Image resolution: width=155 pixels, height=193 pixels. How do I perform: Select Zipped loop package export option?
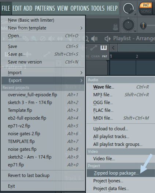(121, 173)
